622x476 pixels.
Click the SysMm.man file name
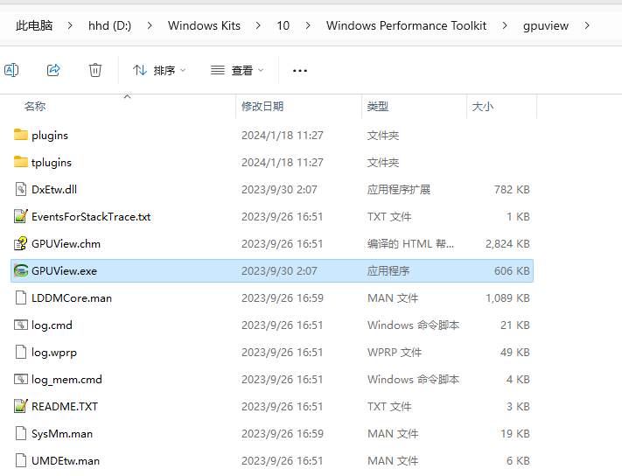62,434
